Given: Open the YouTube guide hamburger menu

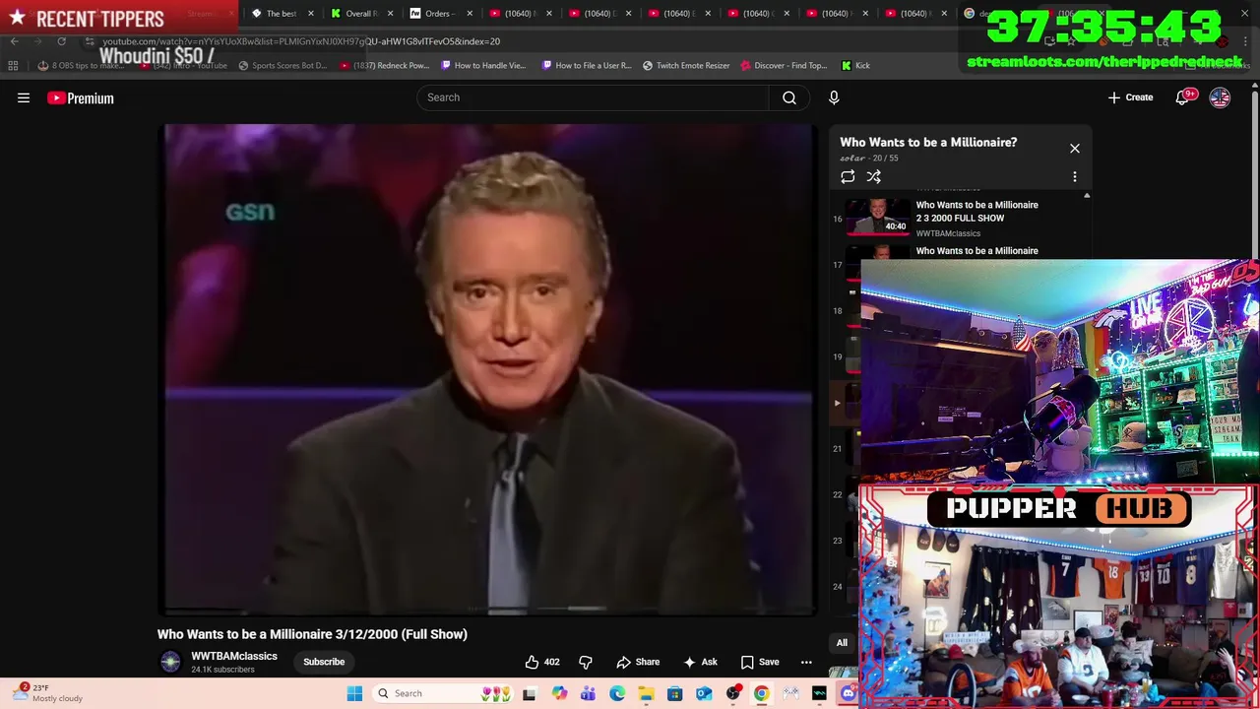Looking at the screenshot, I should (x=24, y=97).
